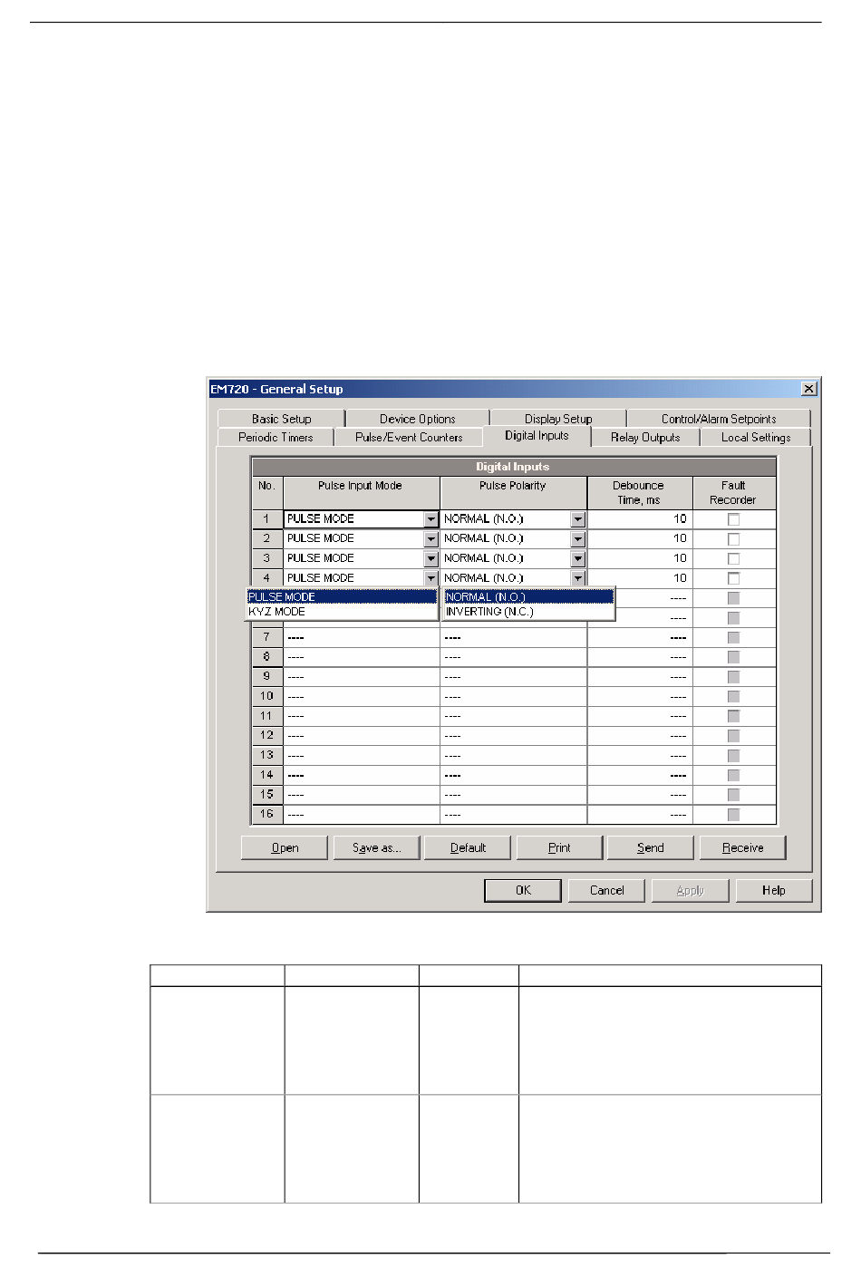Open the Control/Alarm Setpoints tab
The height and width of the screenshot is (1287, 861).
click(719, 419)
